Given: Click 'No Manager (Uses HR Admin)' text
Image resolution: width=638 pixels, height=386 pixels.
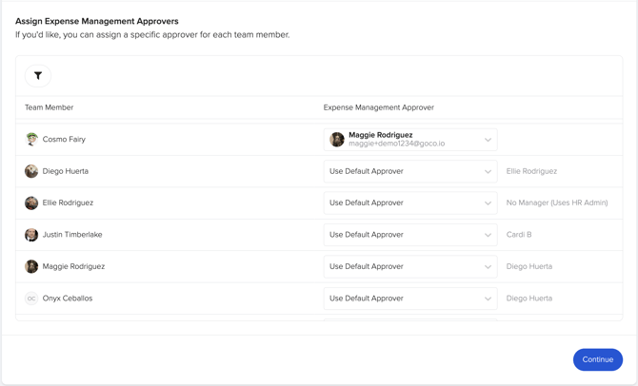Looking at the screenshot, I should point(557,203).
